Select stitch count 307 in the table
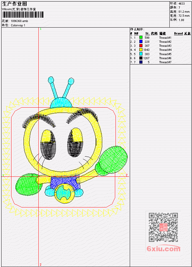Viewport: 192px width, 267px height. [147, 46]
